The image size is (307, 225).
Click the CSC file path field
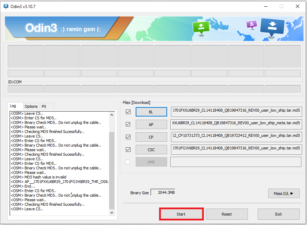tap(236, 149)
